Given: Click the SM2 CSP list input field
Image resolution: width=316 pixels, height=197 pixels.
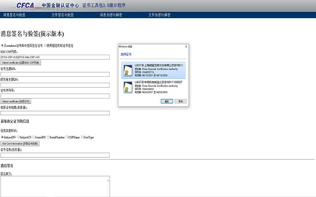Looking at the screenshot, I should click(x=55, y=57).
